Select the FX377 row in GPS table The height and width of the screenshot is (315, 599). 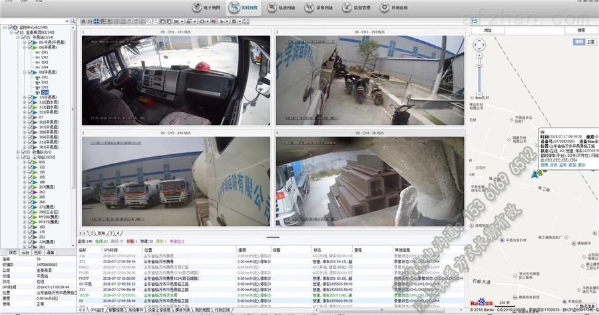272,278
